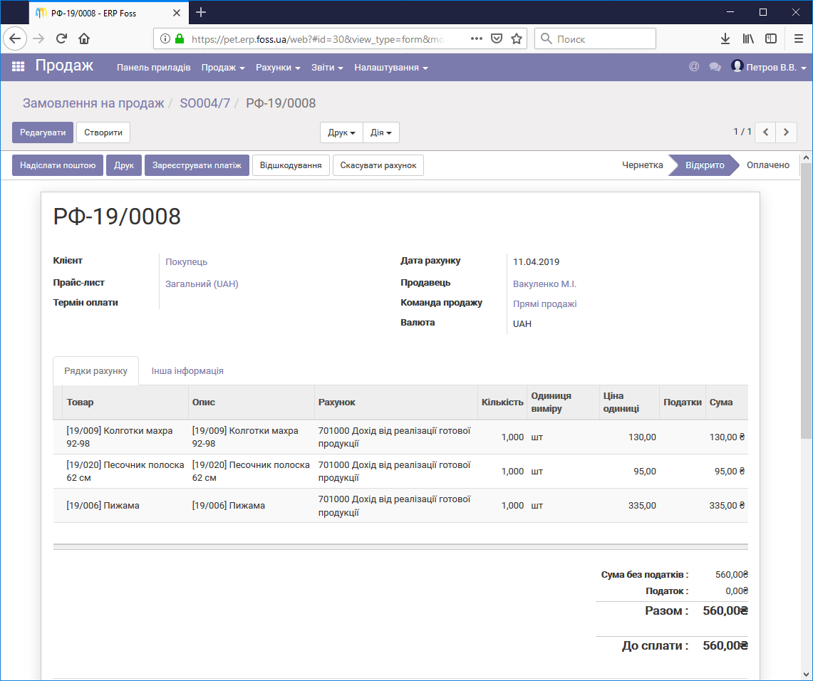Select the [19/006] Пижама product cell

[x=103, y=505]
